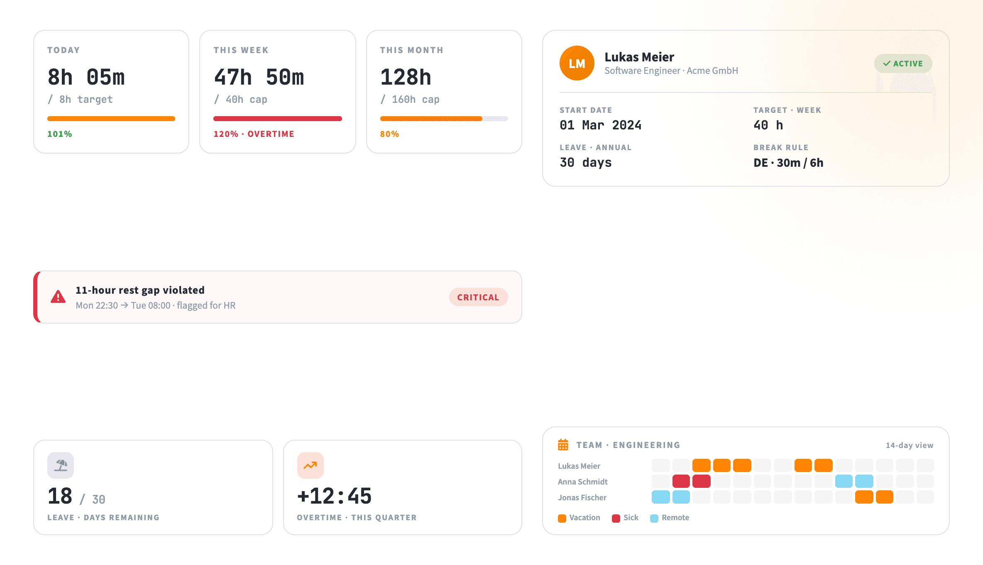
Task: Click Mon 22:30 → Tue 08:00 alert detail
Action: point(155,305)
